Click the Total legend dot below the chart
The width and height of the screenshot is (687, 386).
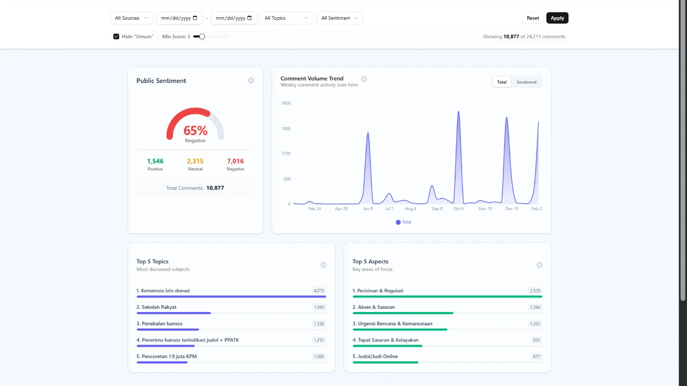(x=398, y=222)
